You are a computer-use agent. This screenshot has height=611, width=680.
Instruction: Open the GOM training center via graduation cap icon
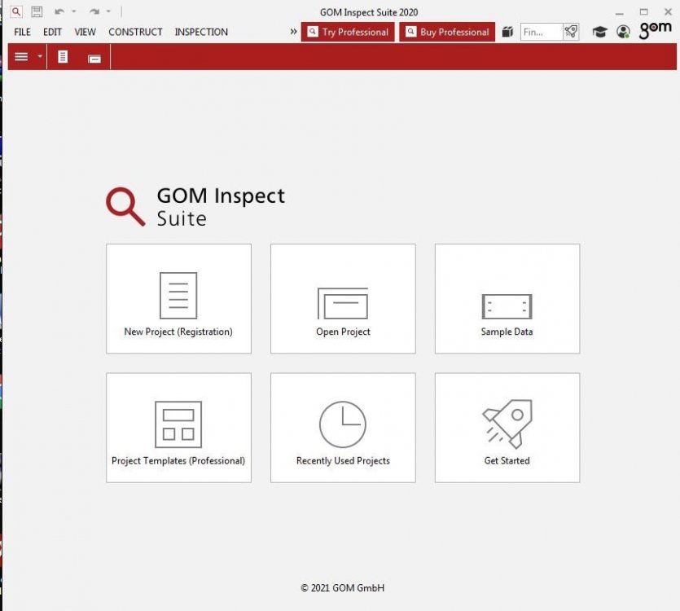click(x=600, y=32)
